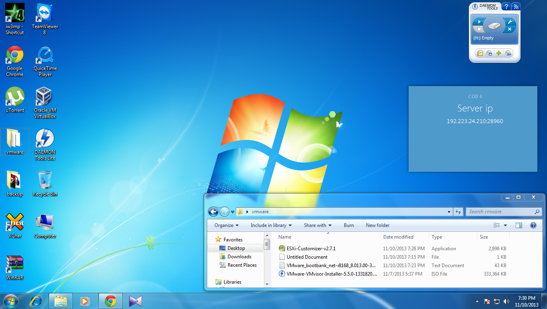Open the DAEMON Tools gadget help tab
The height and width of the screenshot is (309, 547).
(506, 7)
